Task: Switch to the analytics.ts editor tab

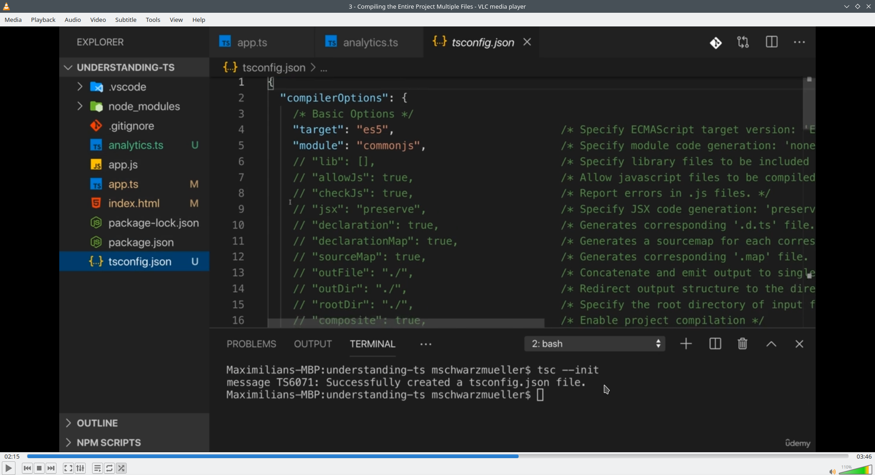Action: [370, 42]
